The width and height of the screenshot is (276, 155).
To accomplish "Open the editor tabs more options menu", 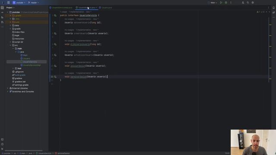I will click(268, 8).
